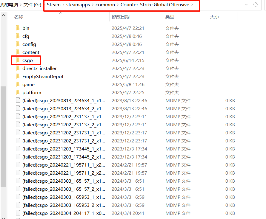This screenshot has width=266, height=219.
Task: Sort files by 修改日期 column header
Action: (x=121, y=17)
